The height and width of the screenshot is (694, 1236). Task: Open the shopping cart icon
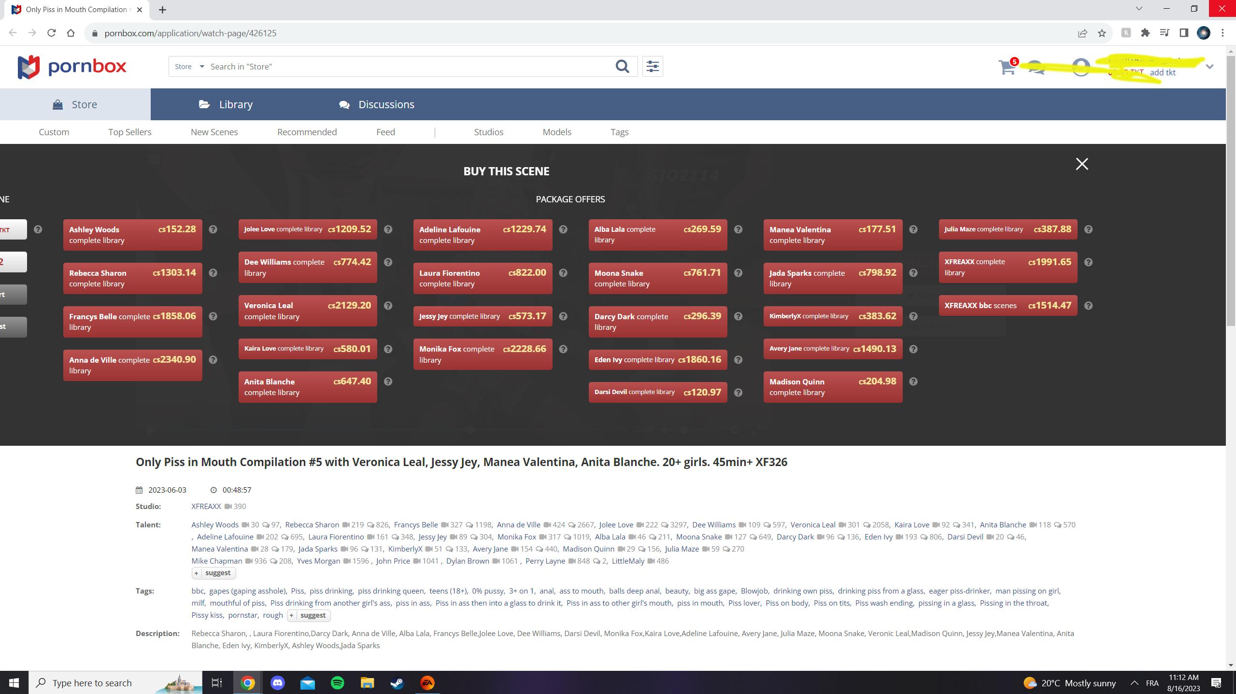pyautogui.click(x=1007, y=68)
